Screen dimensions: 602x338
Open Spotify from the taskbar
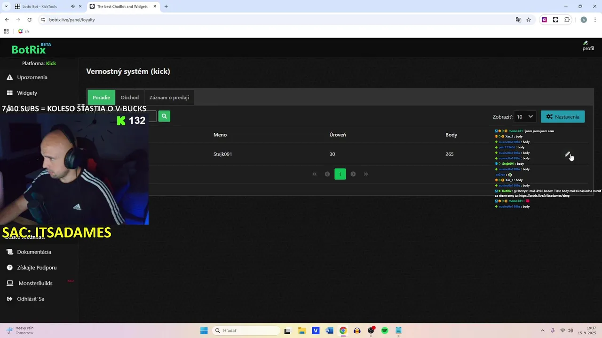385,330
